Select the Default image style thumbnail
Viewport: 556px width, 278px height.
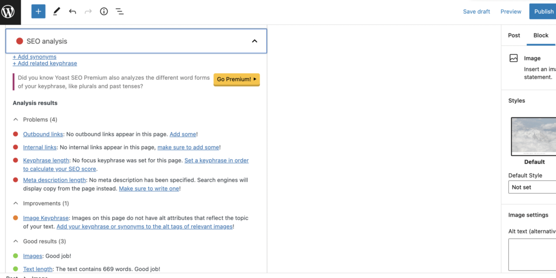pyautogui.click(x=534, y=136)
